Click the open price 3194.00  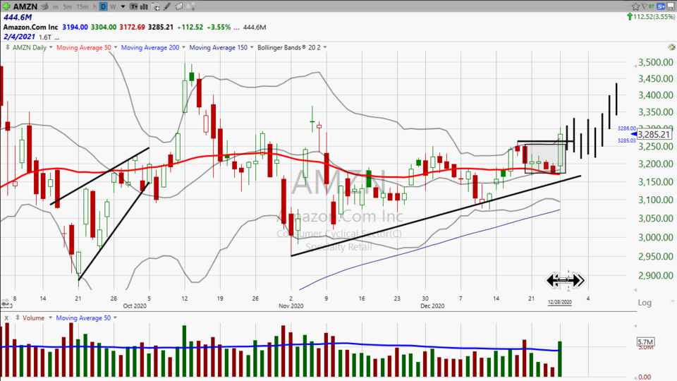(x=75, y=28)
